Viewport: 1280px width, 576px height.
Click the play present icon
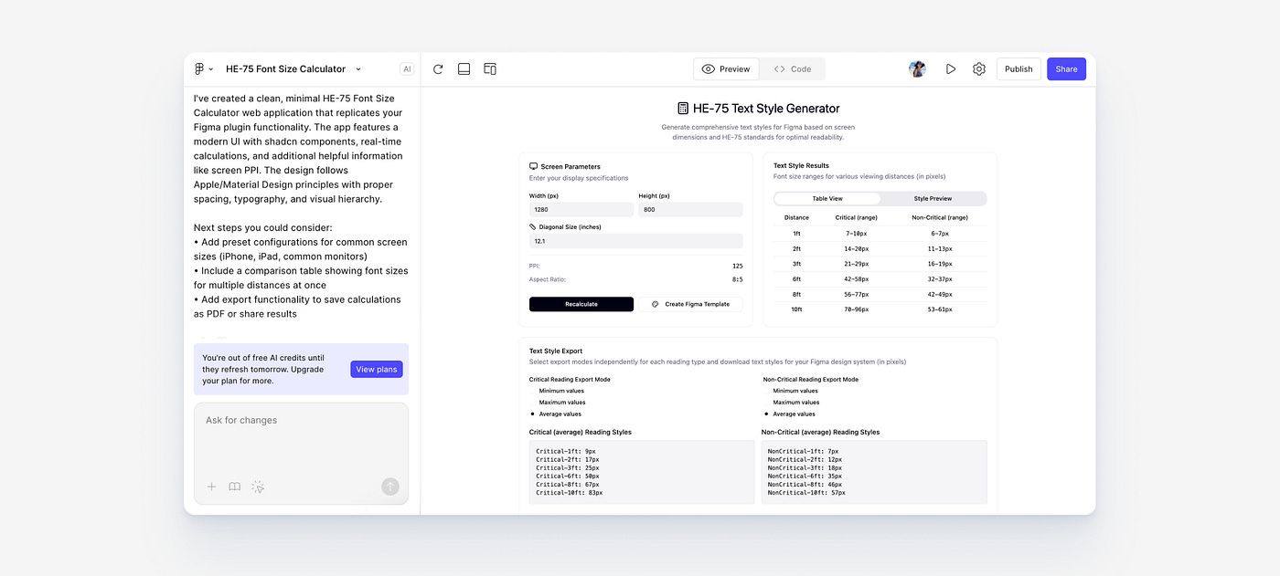[x=951, y=69]
